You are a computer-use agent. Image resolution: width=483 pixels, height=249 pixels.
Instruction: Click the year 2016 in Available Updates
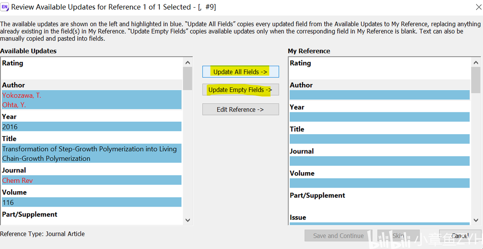[x=10, y=127]
